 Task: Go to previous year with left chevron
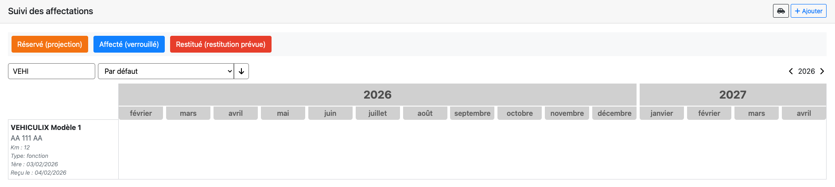coord(791,71)
